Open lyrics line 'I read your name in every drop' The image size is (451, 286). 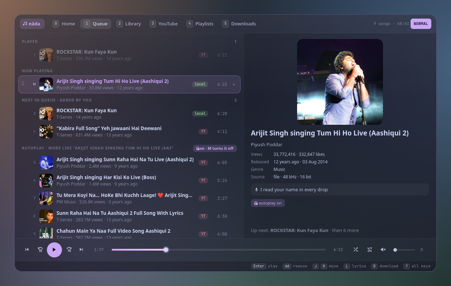coord(340,189)
